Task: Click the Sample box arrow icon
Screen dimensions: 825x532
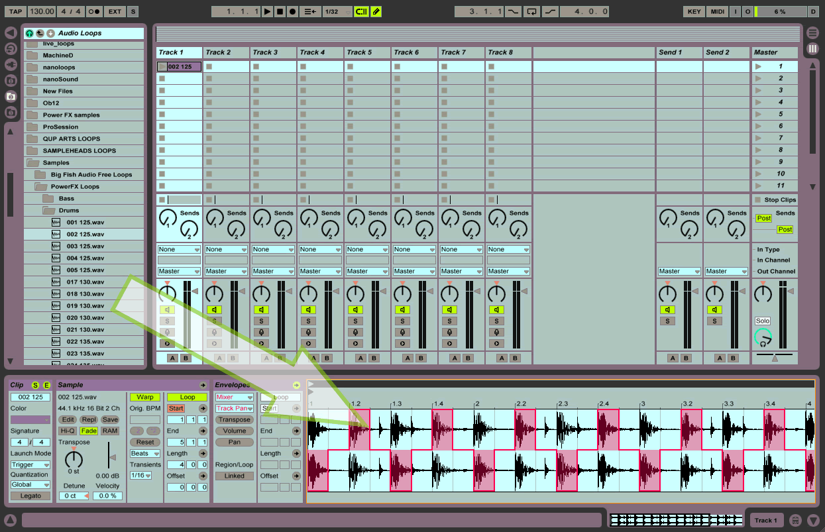Action: [x=203, y=385]
